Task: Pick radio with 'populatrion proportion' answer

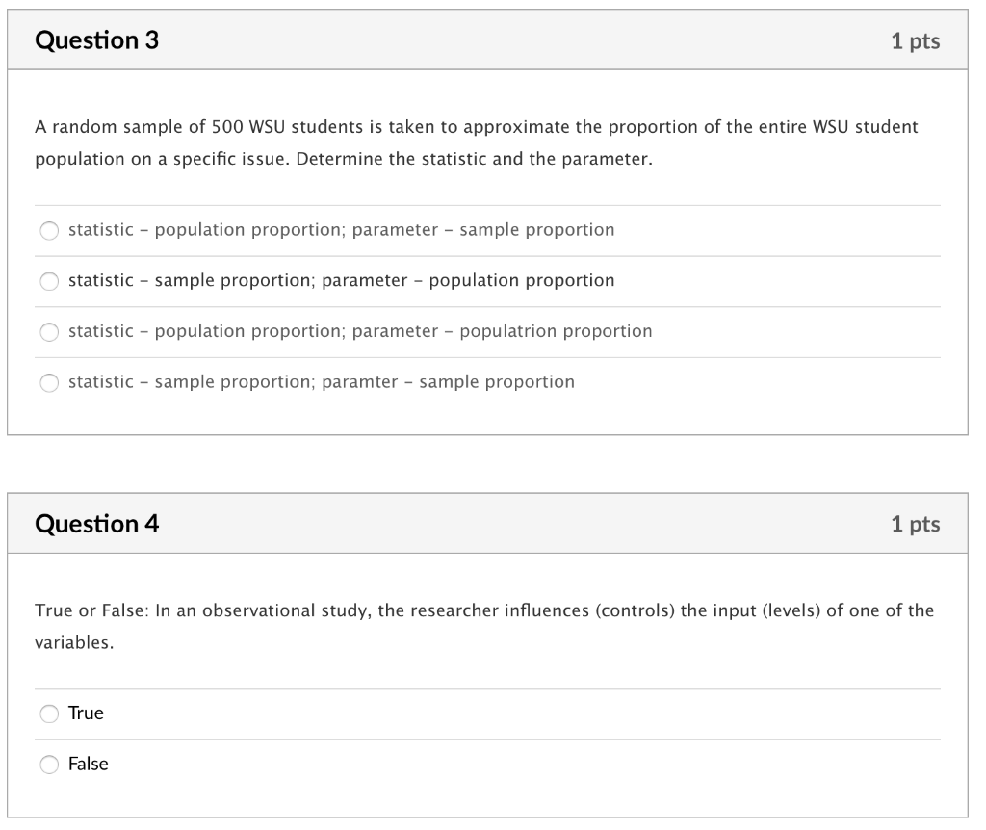Action: pyautogui.click(x=49, y=332)
